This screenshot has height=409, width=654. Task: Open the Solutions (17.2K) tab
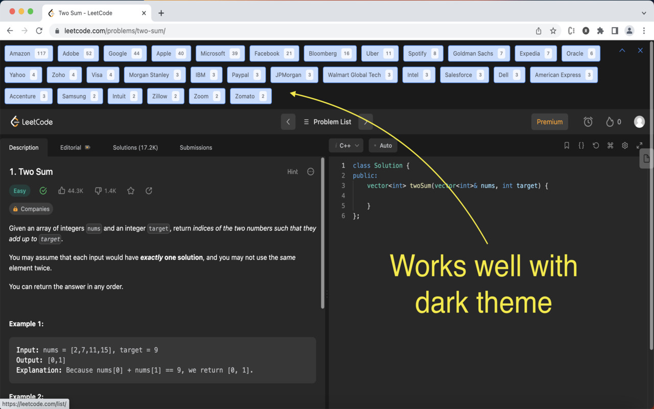coord(135,148)
